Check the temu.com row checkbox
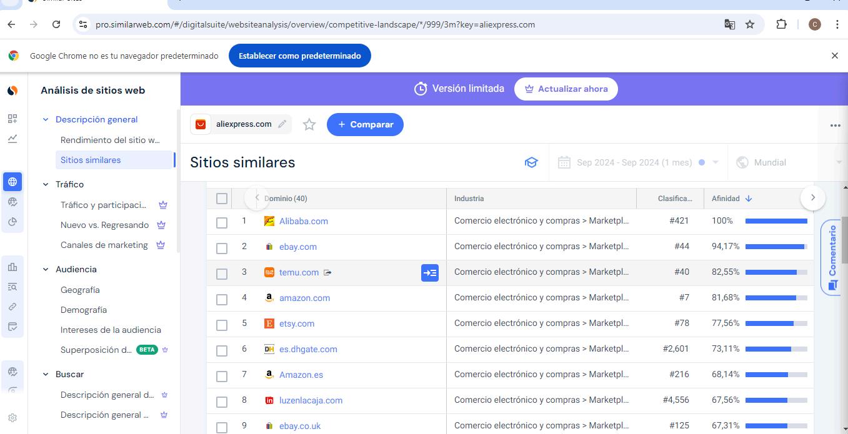This screenshot has width=848, height=434. click(222, 274)
